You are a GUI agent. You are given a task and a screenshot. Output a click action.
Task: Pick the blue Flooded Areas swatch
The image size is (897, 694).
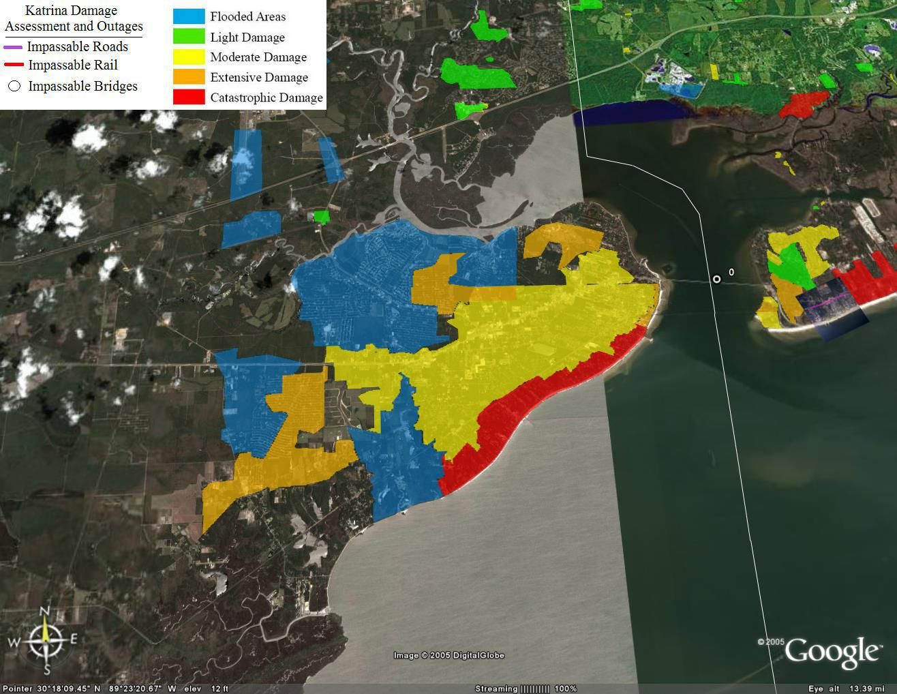point(189,16)
